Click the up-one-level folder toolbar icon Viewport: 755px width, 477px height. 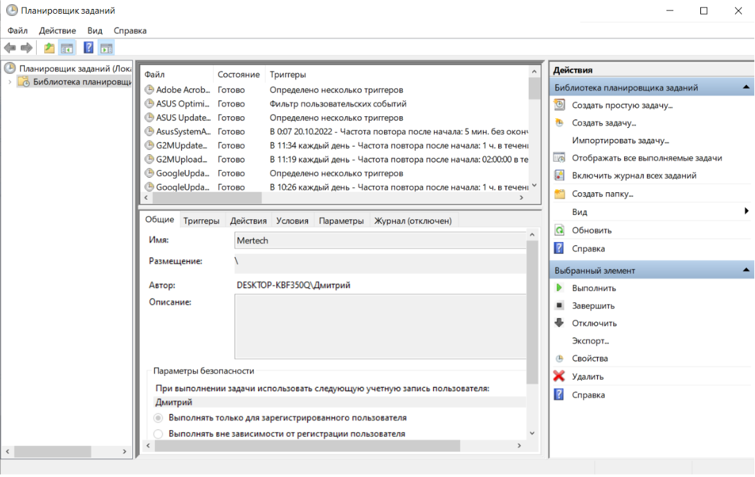click(49, 48)
